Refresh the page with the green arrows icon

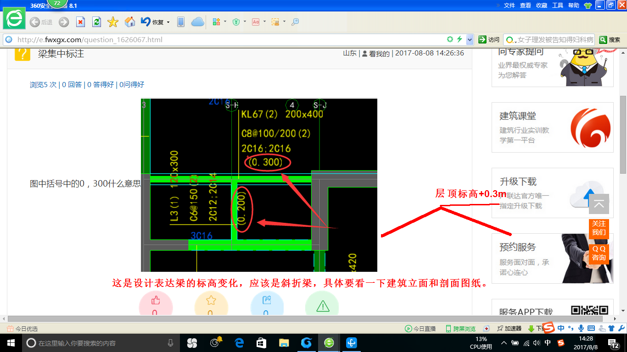(96, 22)
